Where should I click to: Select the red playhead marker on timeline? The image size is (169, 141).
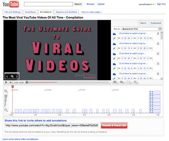tap(13, 86)
